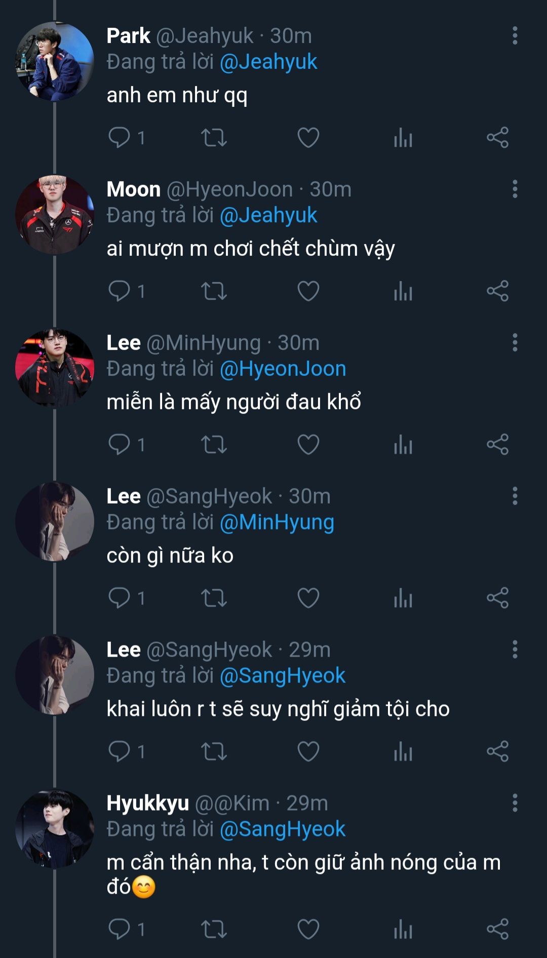Like Hyukkyu's reply to SangHyeok
The image size is (547, 958).
tap(308, 930)
